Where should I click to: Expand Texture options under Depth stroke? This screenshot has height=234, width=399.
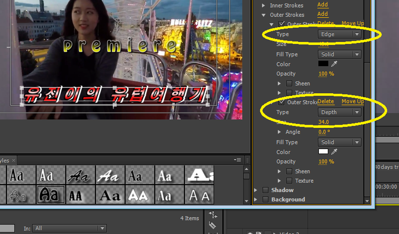[279, 181]
